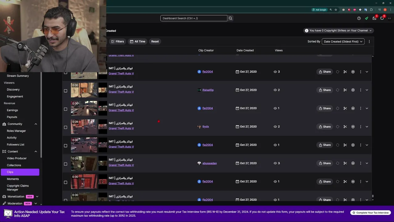Click the plus-circle icon in abusaadan row

pos(353,163)
